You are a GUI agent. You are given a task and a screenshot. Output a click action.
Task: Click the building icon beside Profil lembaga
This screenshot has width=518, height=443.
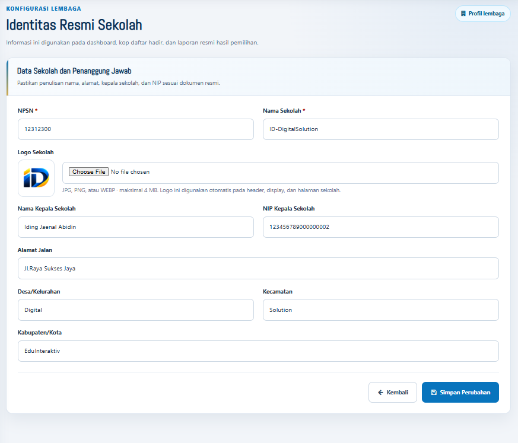point(463,14)
